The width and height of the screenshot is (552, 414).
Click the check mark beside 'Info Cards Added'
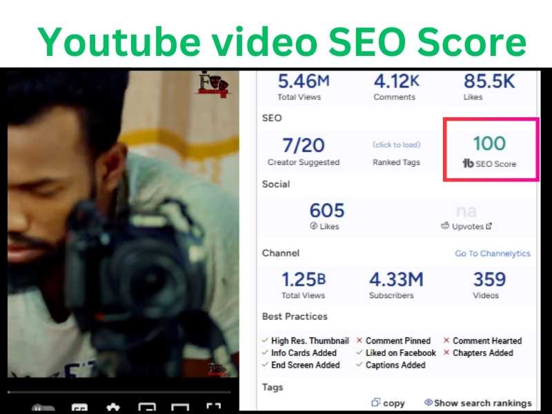pos(265,353)
